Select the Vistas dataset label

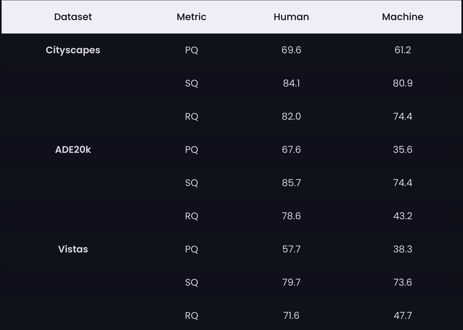click(73, 249)
